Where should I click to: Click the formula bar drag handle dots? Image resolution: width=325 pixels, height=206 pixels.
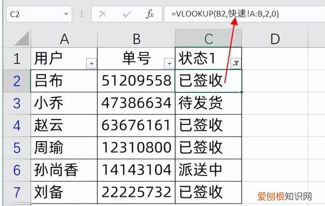point(82,14)
